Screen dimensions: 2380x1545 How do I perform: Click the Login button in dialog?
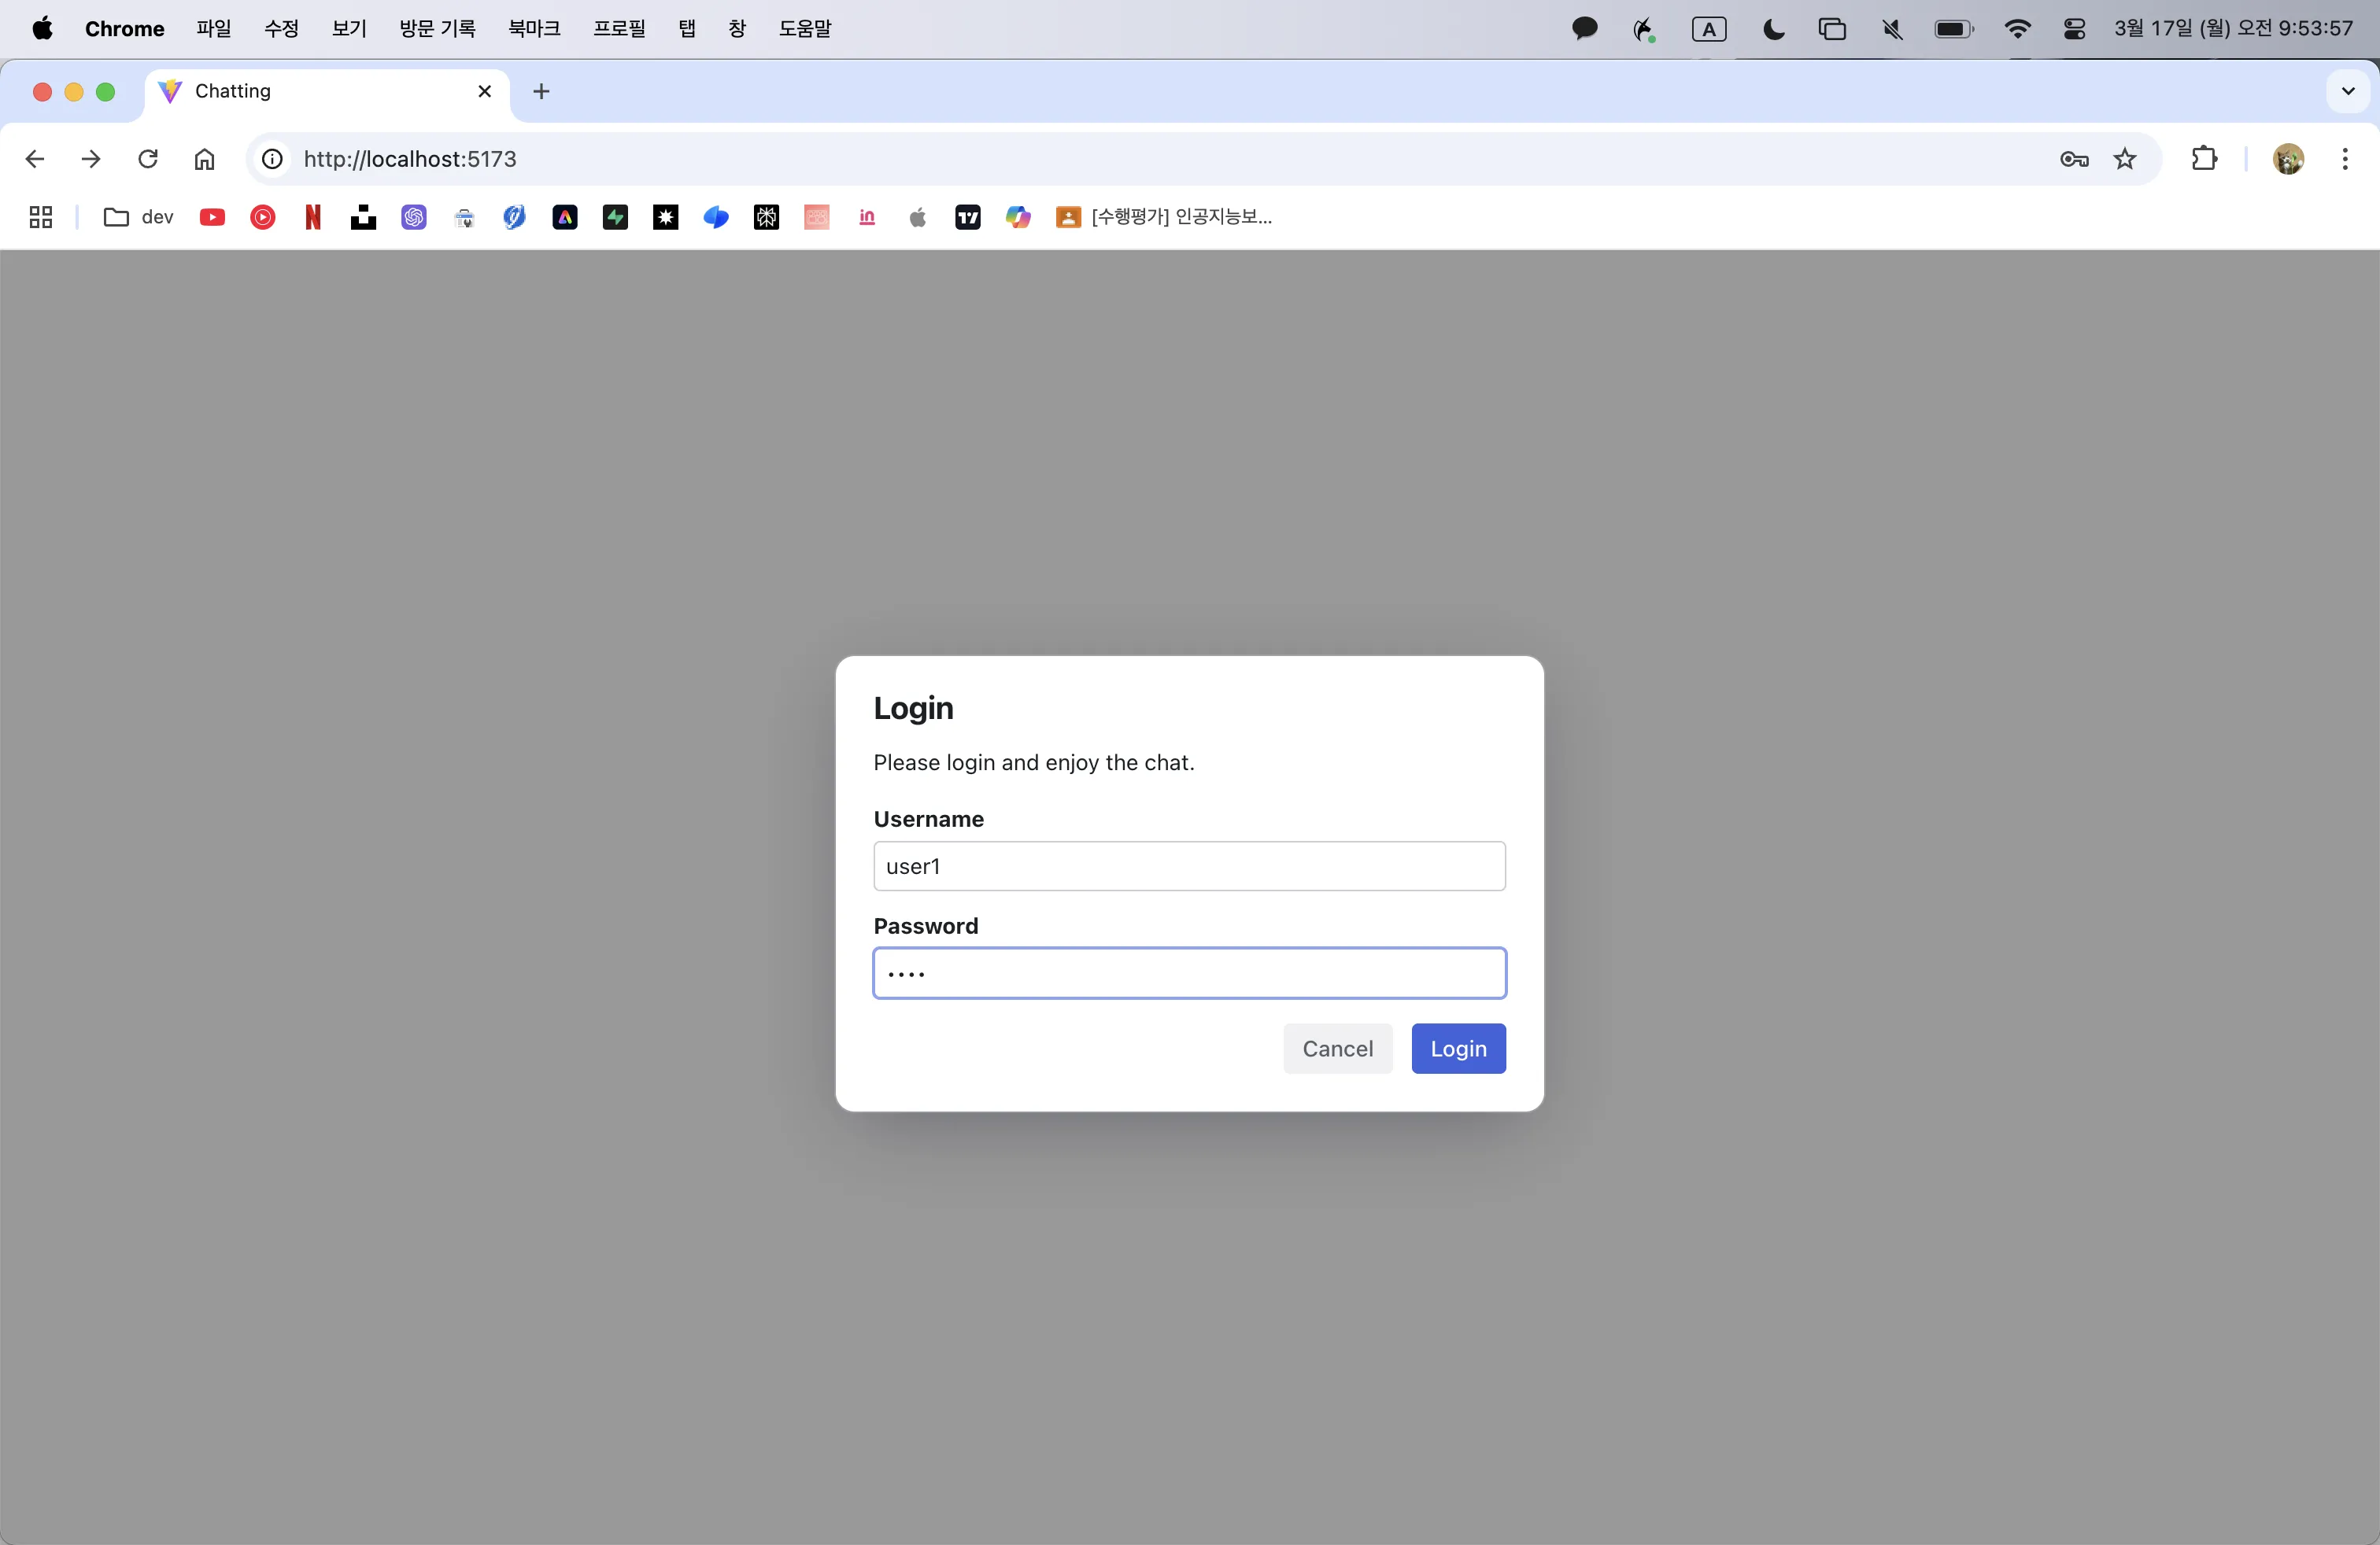click(1458, 1049)
